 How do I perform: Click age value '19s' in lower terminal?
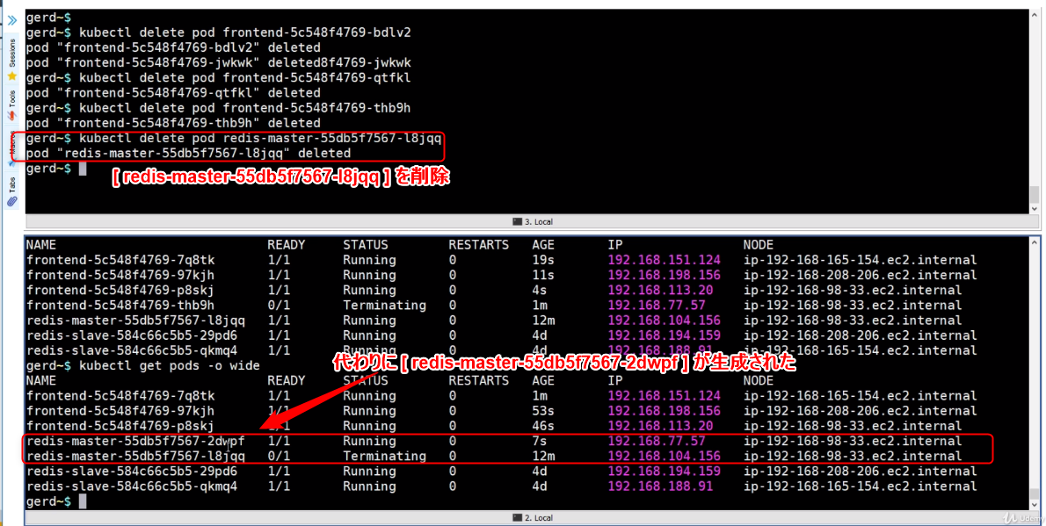click(543, 260)
